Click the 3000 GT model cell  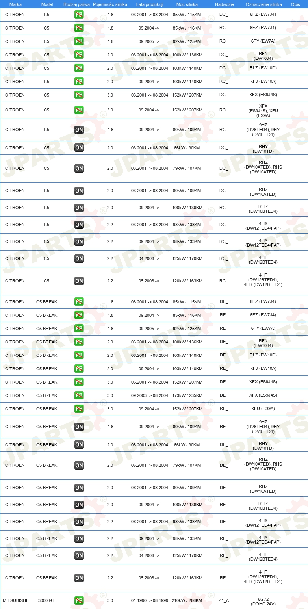[46, 600]
